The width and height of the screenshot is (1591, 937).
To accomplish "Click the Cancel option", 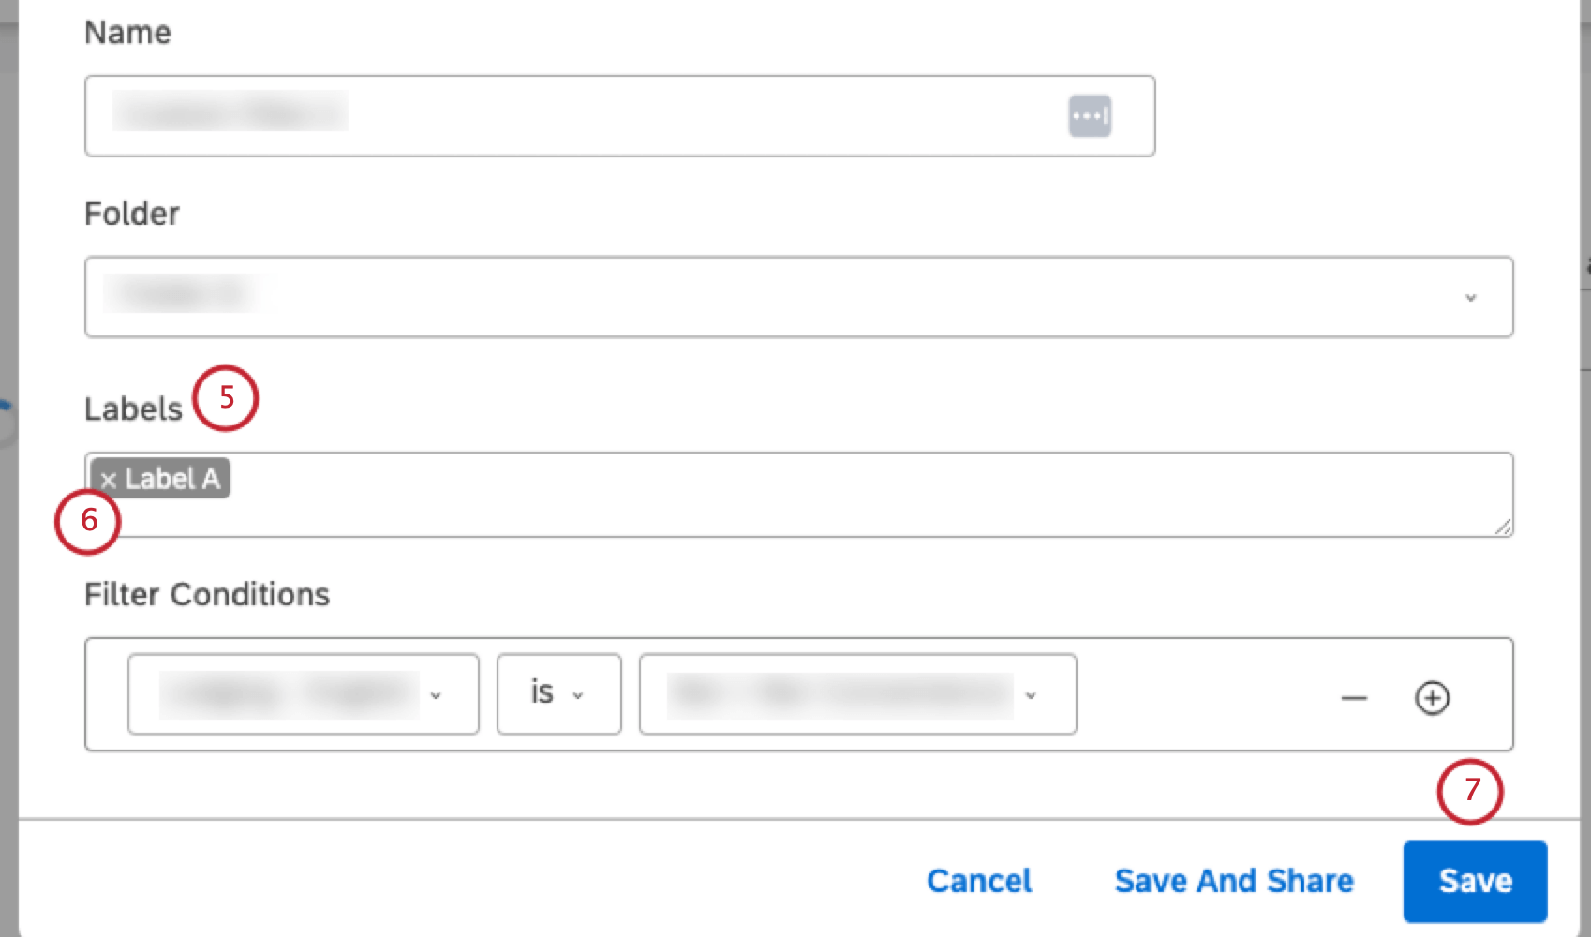I will click(978, 880).
